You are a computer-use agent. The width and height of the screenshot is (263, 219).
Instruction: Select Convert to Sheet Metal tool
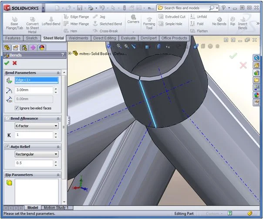32,24
